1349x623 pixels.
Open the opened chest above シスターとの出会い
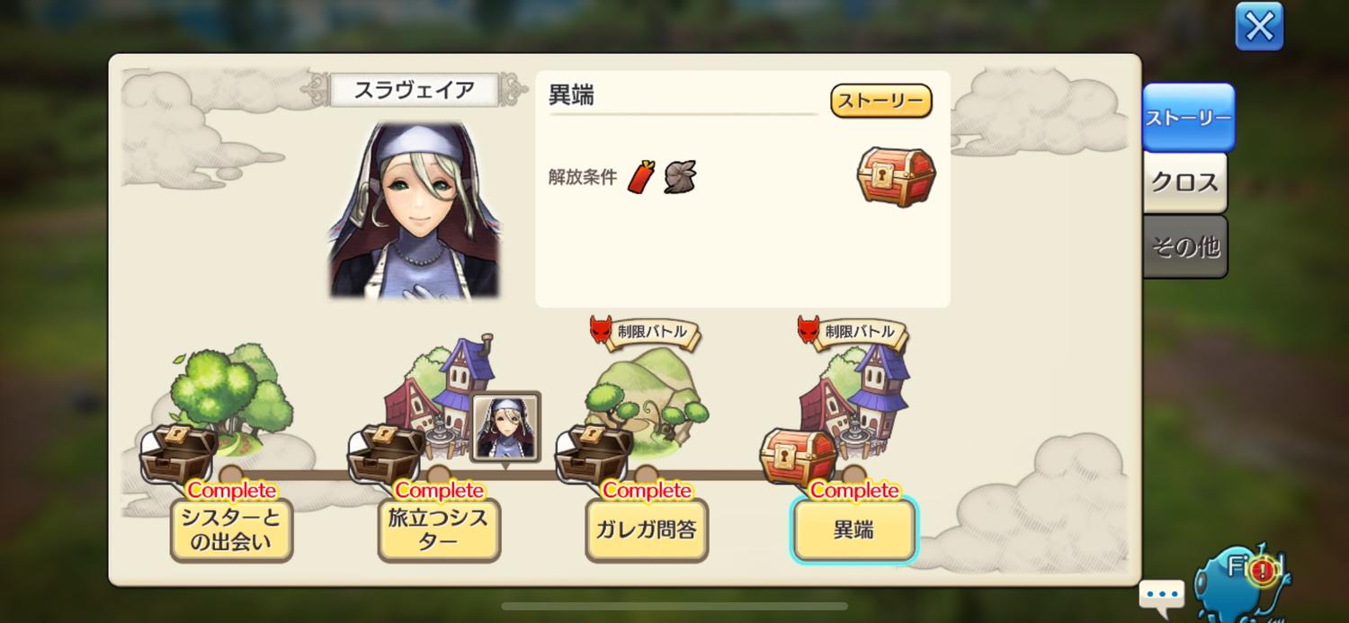click(x=178, y=453)
